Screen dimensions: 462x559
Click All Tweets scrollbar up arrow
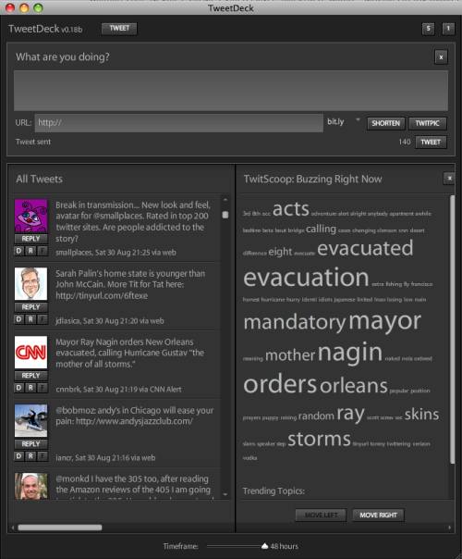click(x=225, y=200)
